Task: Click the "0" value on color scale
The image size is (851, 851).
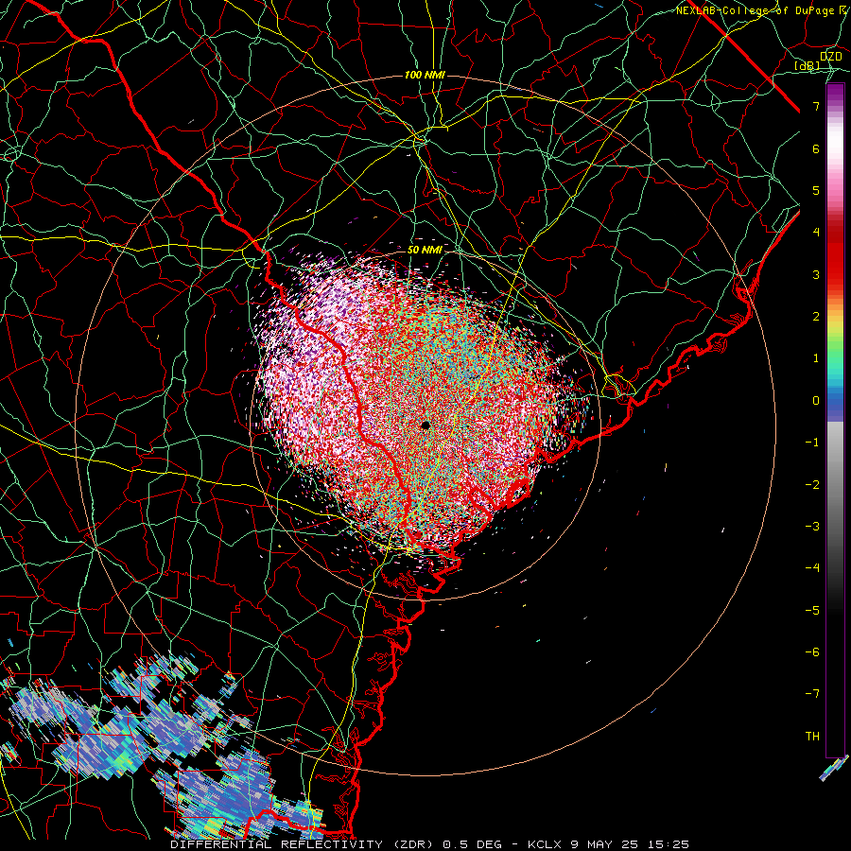Action: [x=816, y=401]
